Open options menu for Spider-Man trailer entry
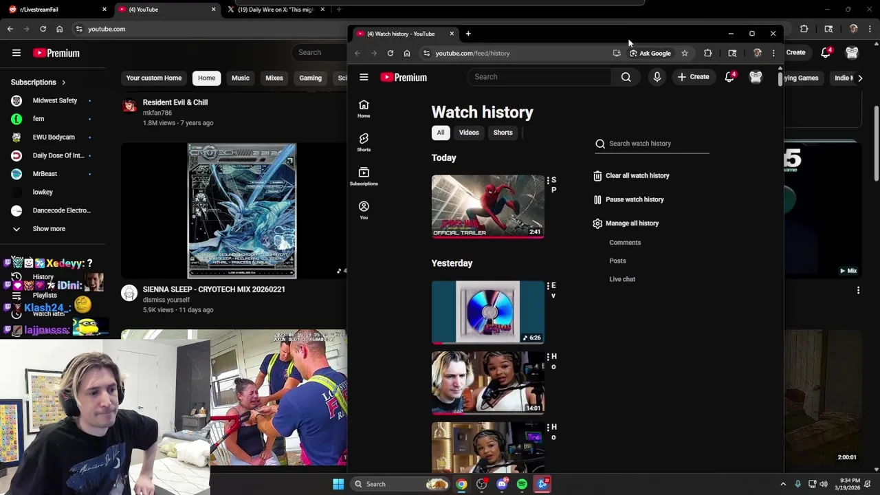880x495 pixels. coord(548,181)
